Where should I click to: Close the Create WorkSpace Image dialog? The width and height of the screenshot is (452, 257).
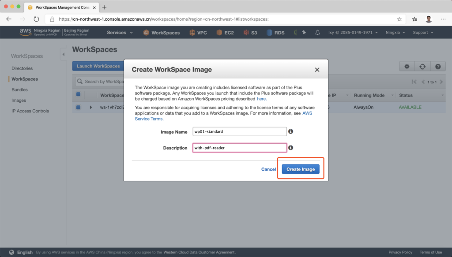click(x=317, y=70)
